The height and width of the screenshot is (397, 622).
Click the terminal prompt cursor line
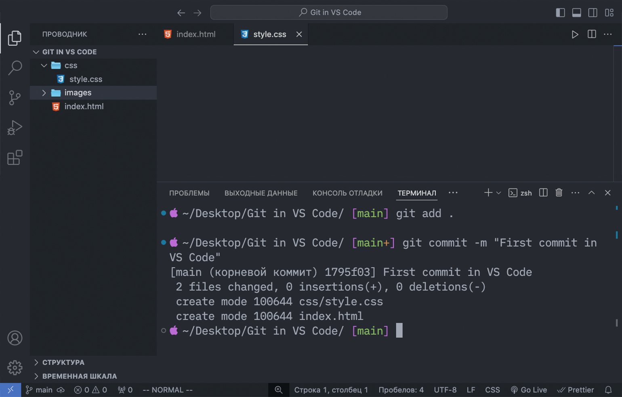pos(399,331)
